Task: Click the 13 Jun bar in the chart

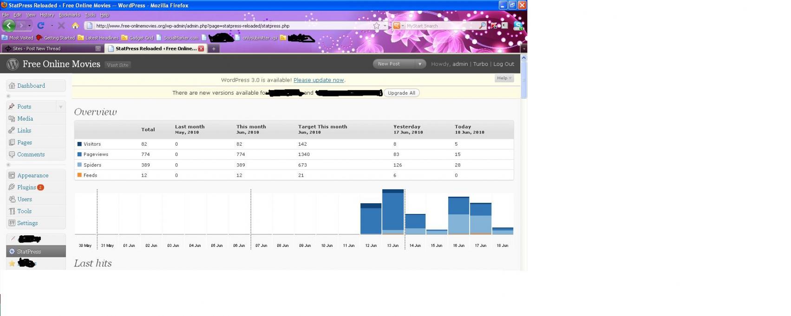Action: pos(393,212)
